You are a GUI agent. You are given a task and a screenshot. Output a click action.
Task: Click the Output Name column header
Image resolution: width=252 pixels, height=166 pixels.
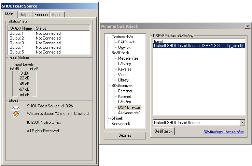point(21,28)
